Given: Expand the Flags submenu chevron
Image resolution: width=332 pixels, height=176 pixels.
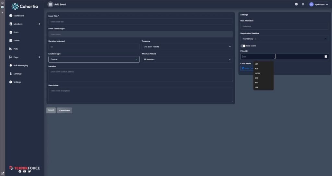Looking at the screenshot, I should click(39, 57).
